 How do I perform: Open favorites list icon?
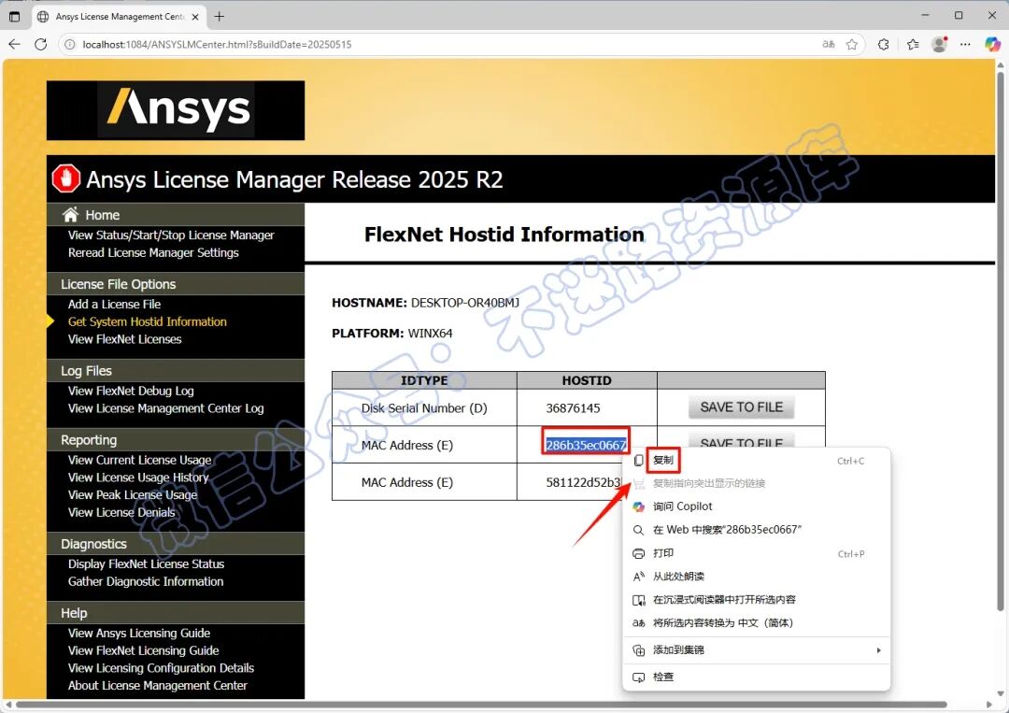[913, 45]
